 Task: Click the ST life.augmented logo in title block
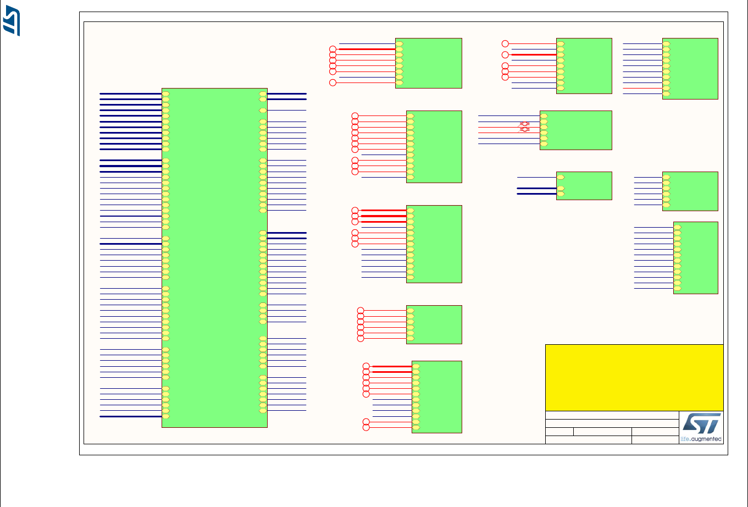coord(701,427)
